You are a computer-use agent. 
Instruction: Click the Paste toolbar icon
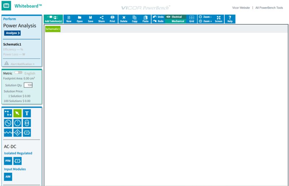click(x=146, y=19)
